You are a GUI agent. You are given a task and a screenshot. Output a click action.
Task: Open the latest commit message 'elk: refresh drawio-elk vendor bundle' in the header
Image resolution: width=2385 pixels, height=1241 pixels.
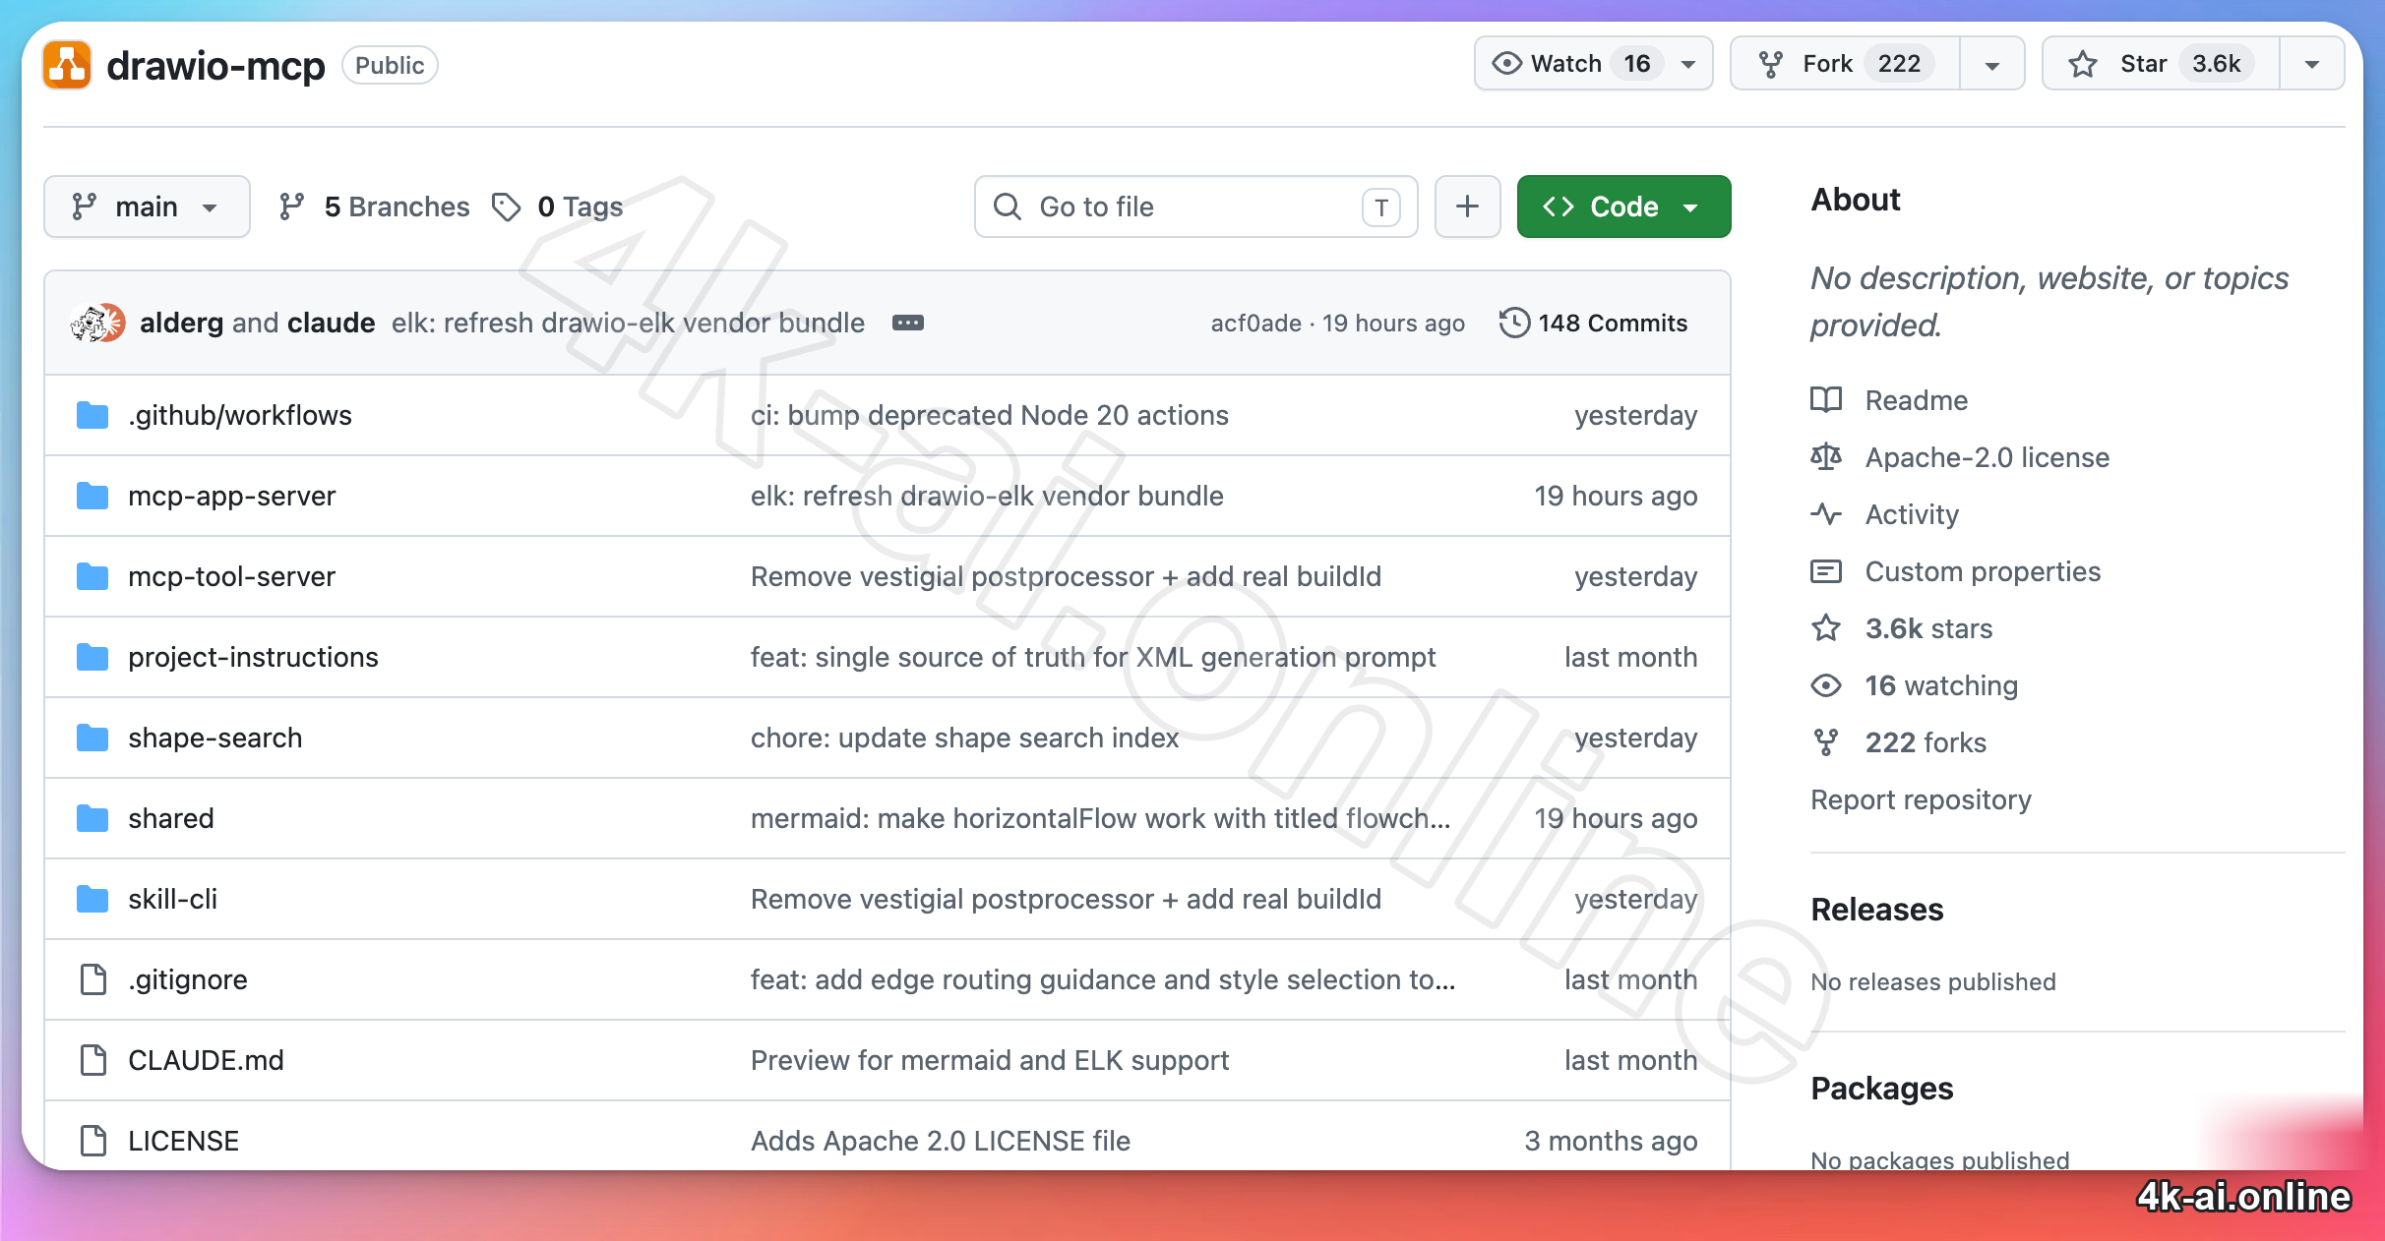click(x=628, y=323)
